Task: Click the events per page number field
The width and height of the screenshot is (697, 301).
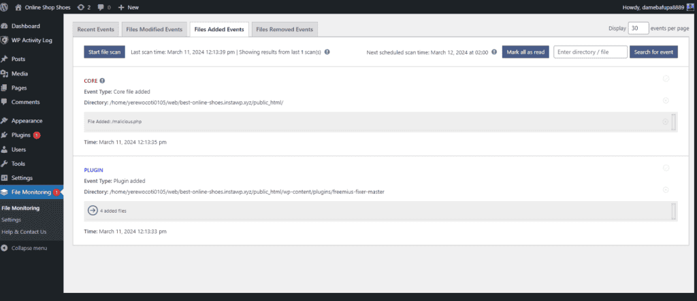Action: [638, 29]
